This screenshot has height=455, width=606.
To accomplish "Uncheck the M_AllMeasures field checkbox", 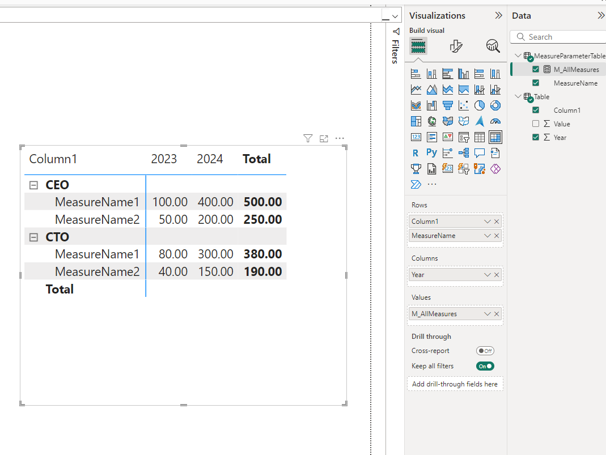I will (x=536, y=70).
